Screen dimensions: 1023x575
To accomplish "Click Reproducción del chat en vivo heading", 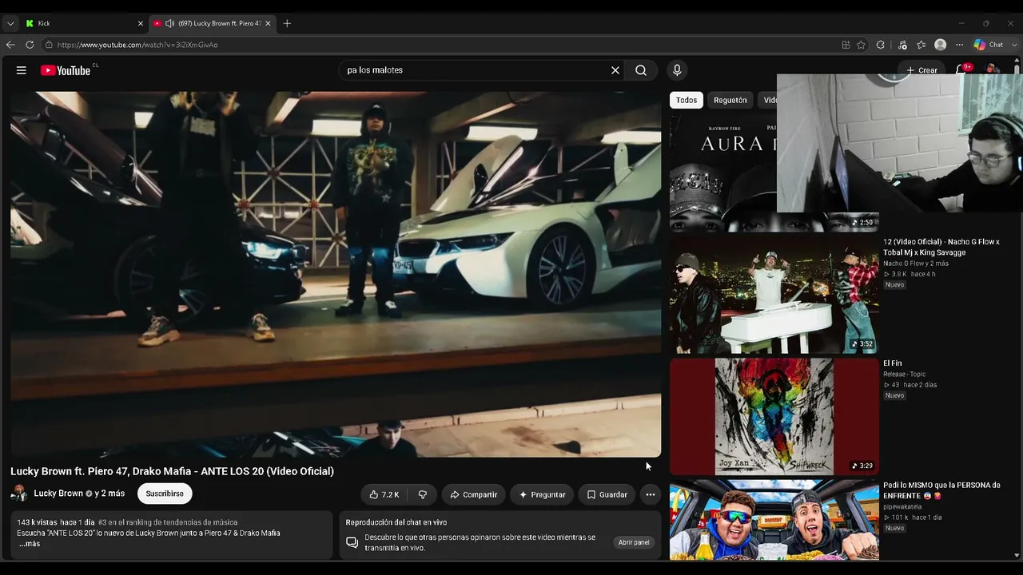I will 396,522.
